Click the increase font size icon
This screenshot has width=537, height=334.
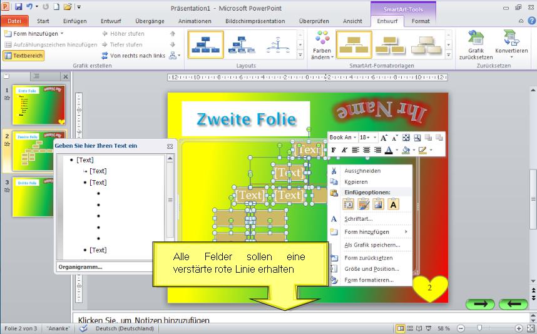(384, 138)
